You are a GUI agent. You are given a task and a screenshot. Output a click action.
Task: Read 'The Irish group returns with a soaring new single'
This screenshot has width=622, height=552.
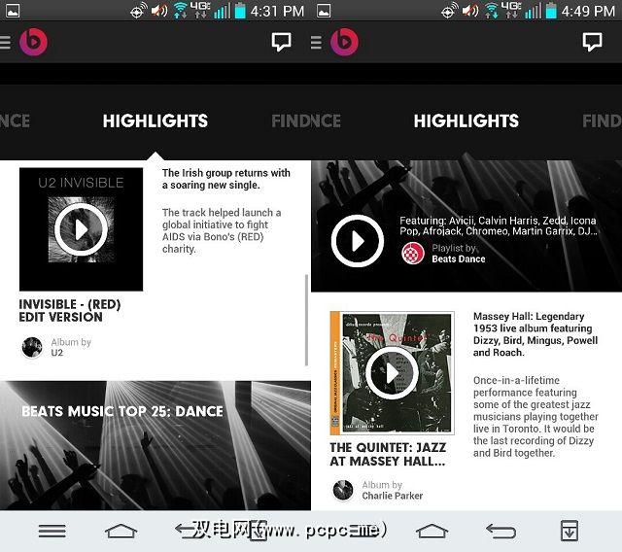point(226,179)
